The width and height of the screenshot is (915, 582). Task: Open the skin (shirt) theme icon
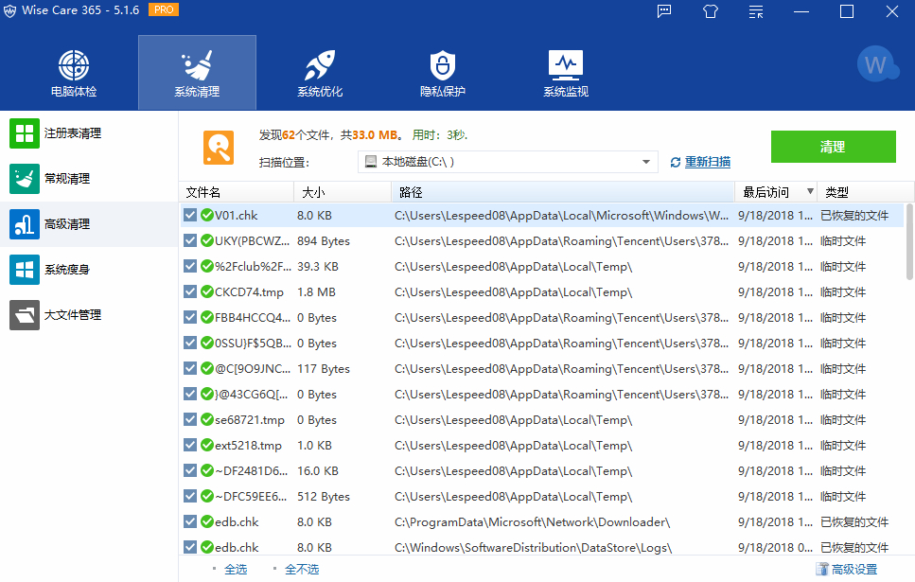711,11
